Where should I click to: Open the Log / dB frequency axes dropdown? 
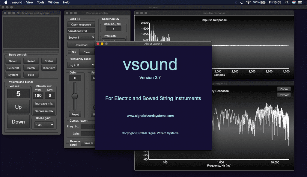pos(81,65)
